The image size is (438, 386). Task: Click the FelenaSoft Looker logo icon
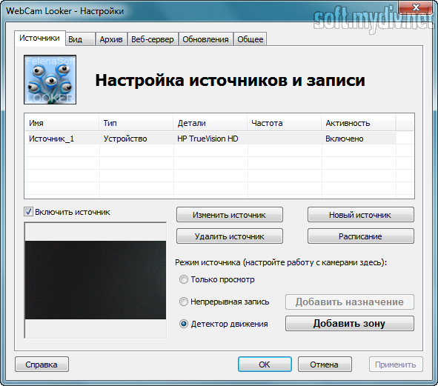point(50,79)
